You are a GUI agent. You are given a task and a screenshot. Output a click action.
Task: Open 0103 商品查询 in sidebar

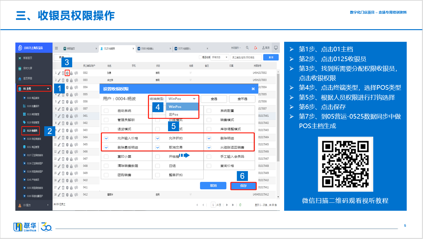click(33, 98)
